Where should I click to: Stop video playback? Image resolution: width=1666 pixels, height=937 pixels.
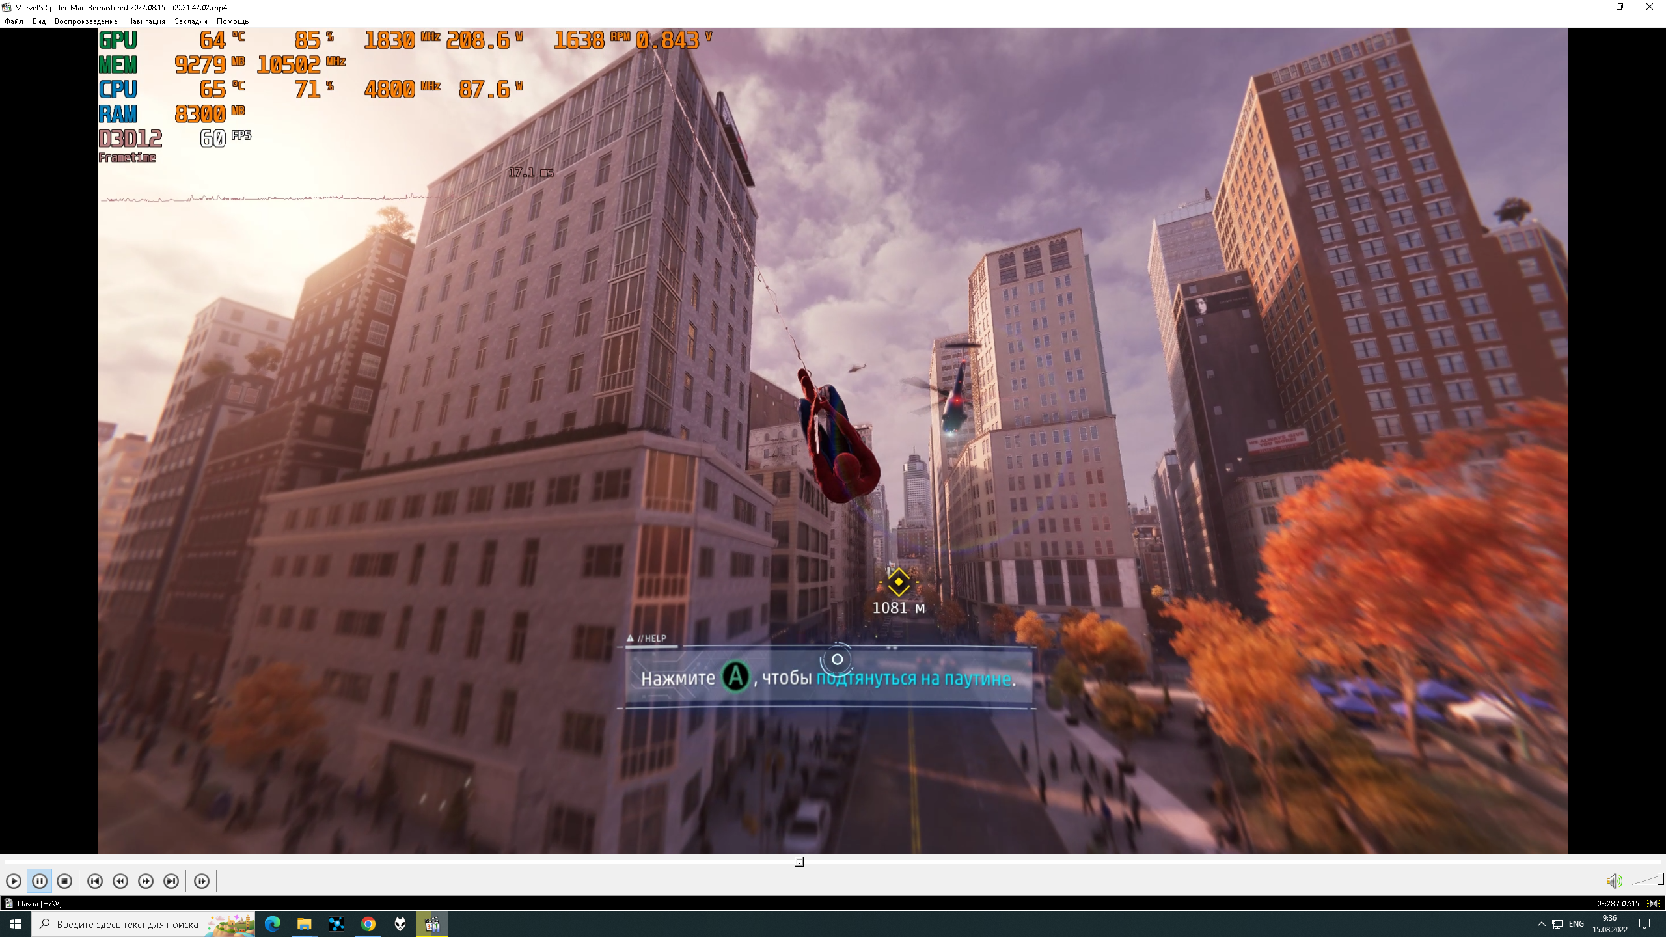click(x=64, y=881)
